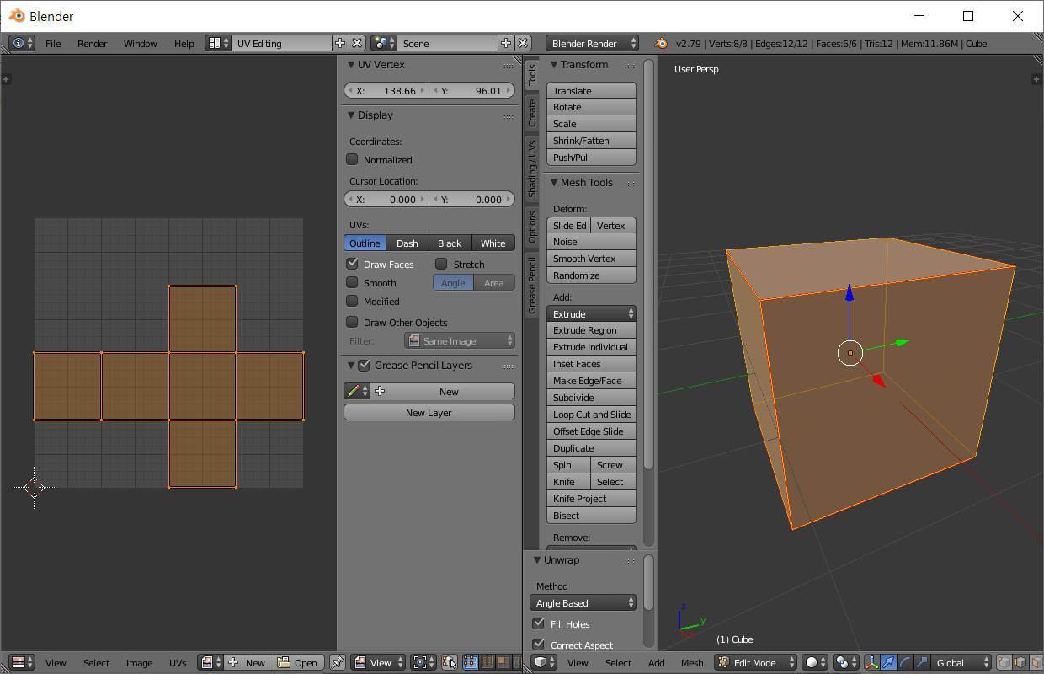This screenshot has width=1044, height=674.
Task: Click the Loop Cut and Slide button
Action: click(591, 414)
